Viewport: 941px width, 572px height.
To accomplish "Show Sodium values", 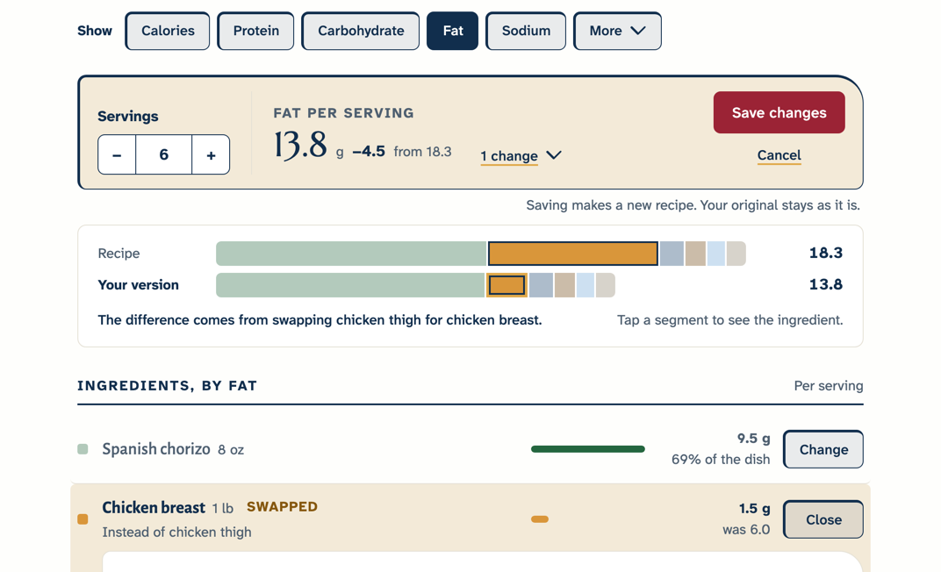I will [526, 31].
